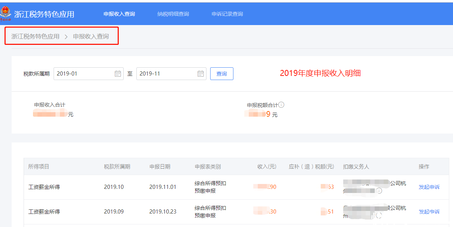Click 发起申诉 for the 2019.10 record

(429, 187)
